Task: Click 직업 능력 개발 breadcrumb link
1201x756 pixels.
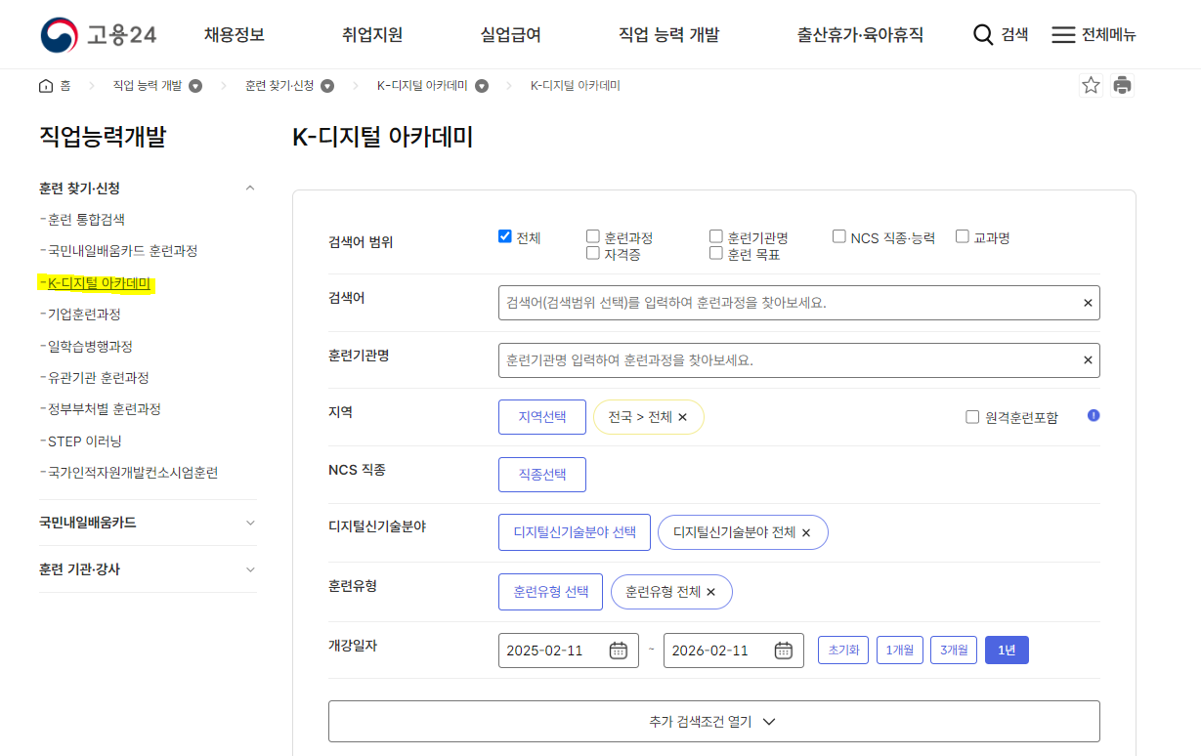Action: tap(148, 86)
